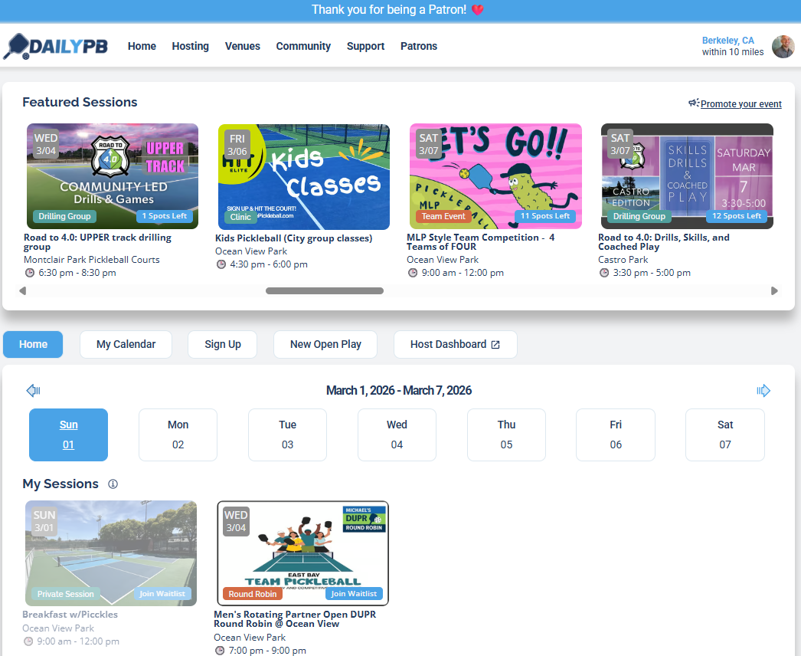Click 'Round Robin' orange tag
Viewport: 801px width, 656px height.
click(253, 594)
